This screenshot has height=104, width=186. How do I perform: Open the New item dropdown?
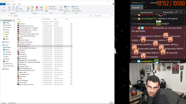(53, 7)
